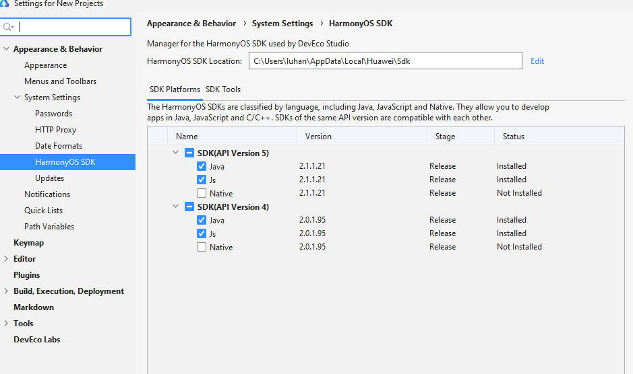633x374 pixels.
Task: Click System Settings in the breadcrumb
Action: [282, 24]
